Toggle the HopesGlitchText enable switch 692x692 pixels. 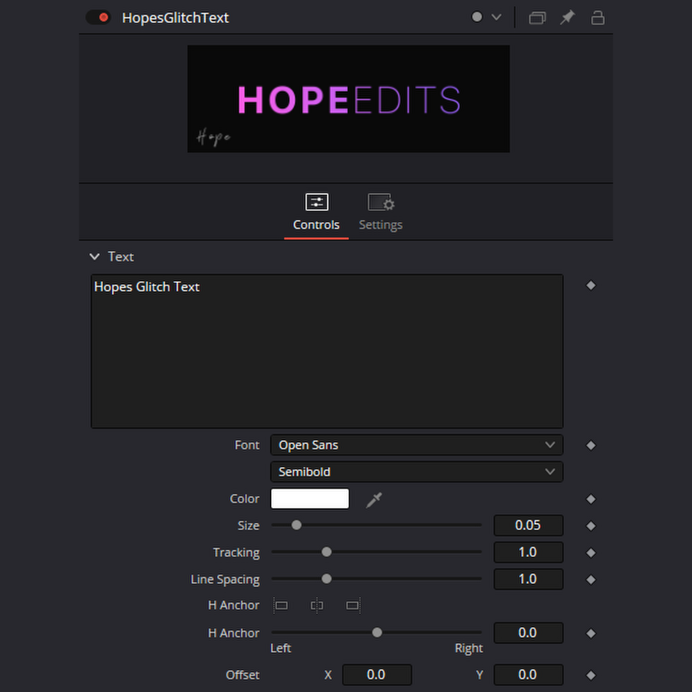(x=98, y=18)
